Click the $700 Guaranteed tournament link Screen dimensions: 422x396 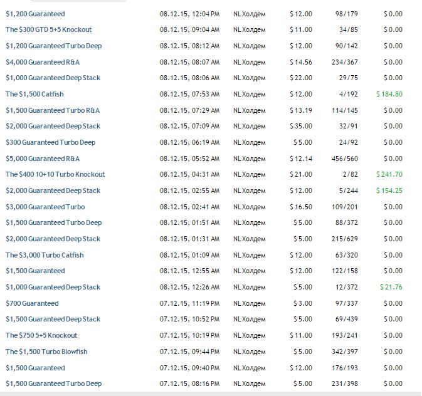click(32, 303)
